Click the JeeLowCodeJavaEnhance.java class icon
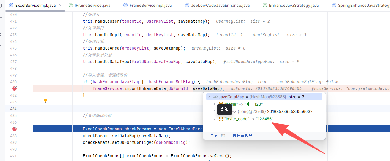 (187, 5)
